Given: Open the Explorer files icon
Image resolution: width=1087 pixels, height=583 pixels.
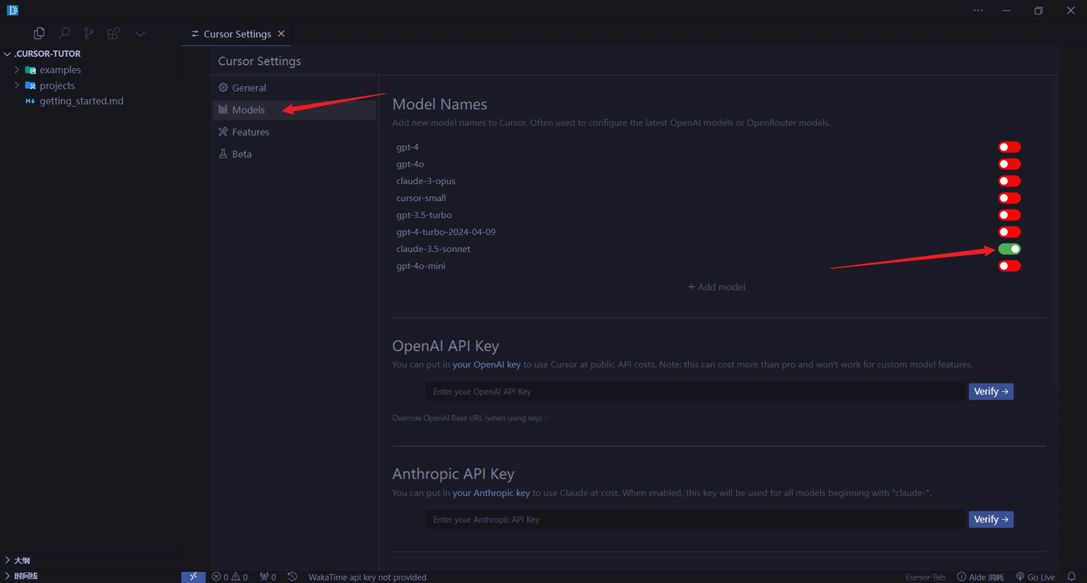Looking at the screenshot, I should tap(39, 33).
